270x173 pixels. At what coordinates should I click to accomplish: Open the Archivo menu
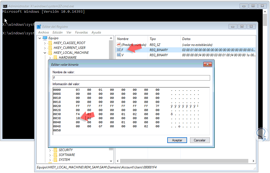click(x=43, y=32)
